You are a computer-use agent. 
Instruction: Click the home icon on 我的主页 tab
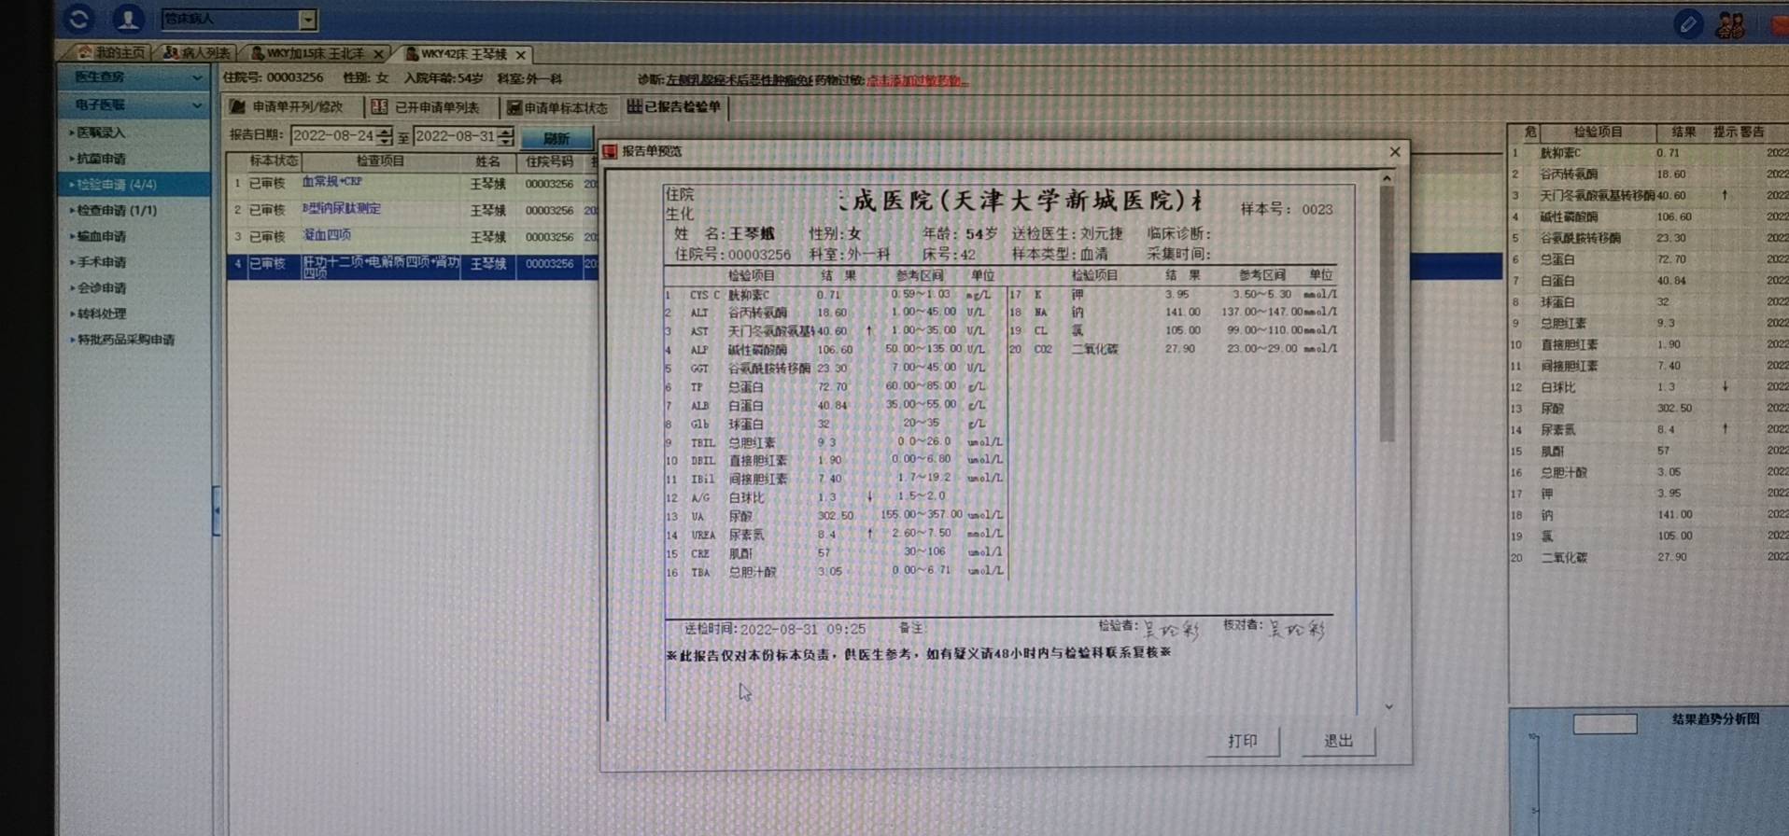pyautogui.click(x=86, y=53)
